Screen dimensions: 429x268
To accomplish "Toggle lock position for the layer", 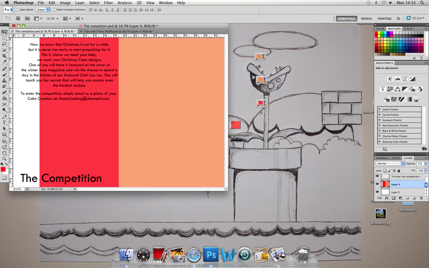I will point(394,171).
